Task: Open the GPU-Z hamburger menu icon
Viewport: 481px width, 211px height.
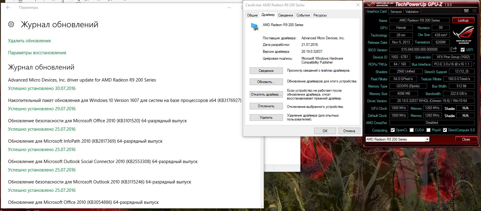Action: tap(474, 11)
